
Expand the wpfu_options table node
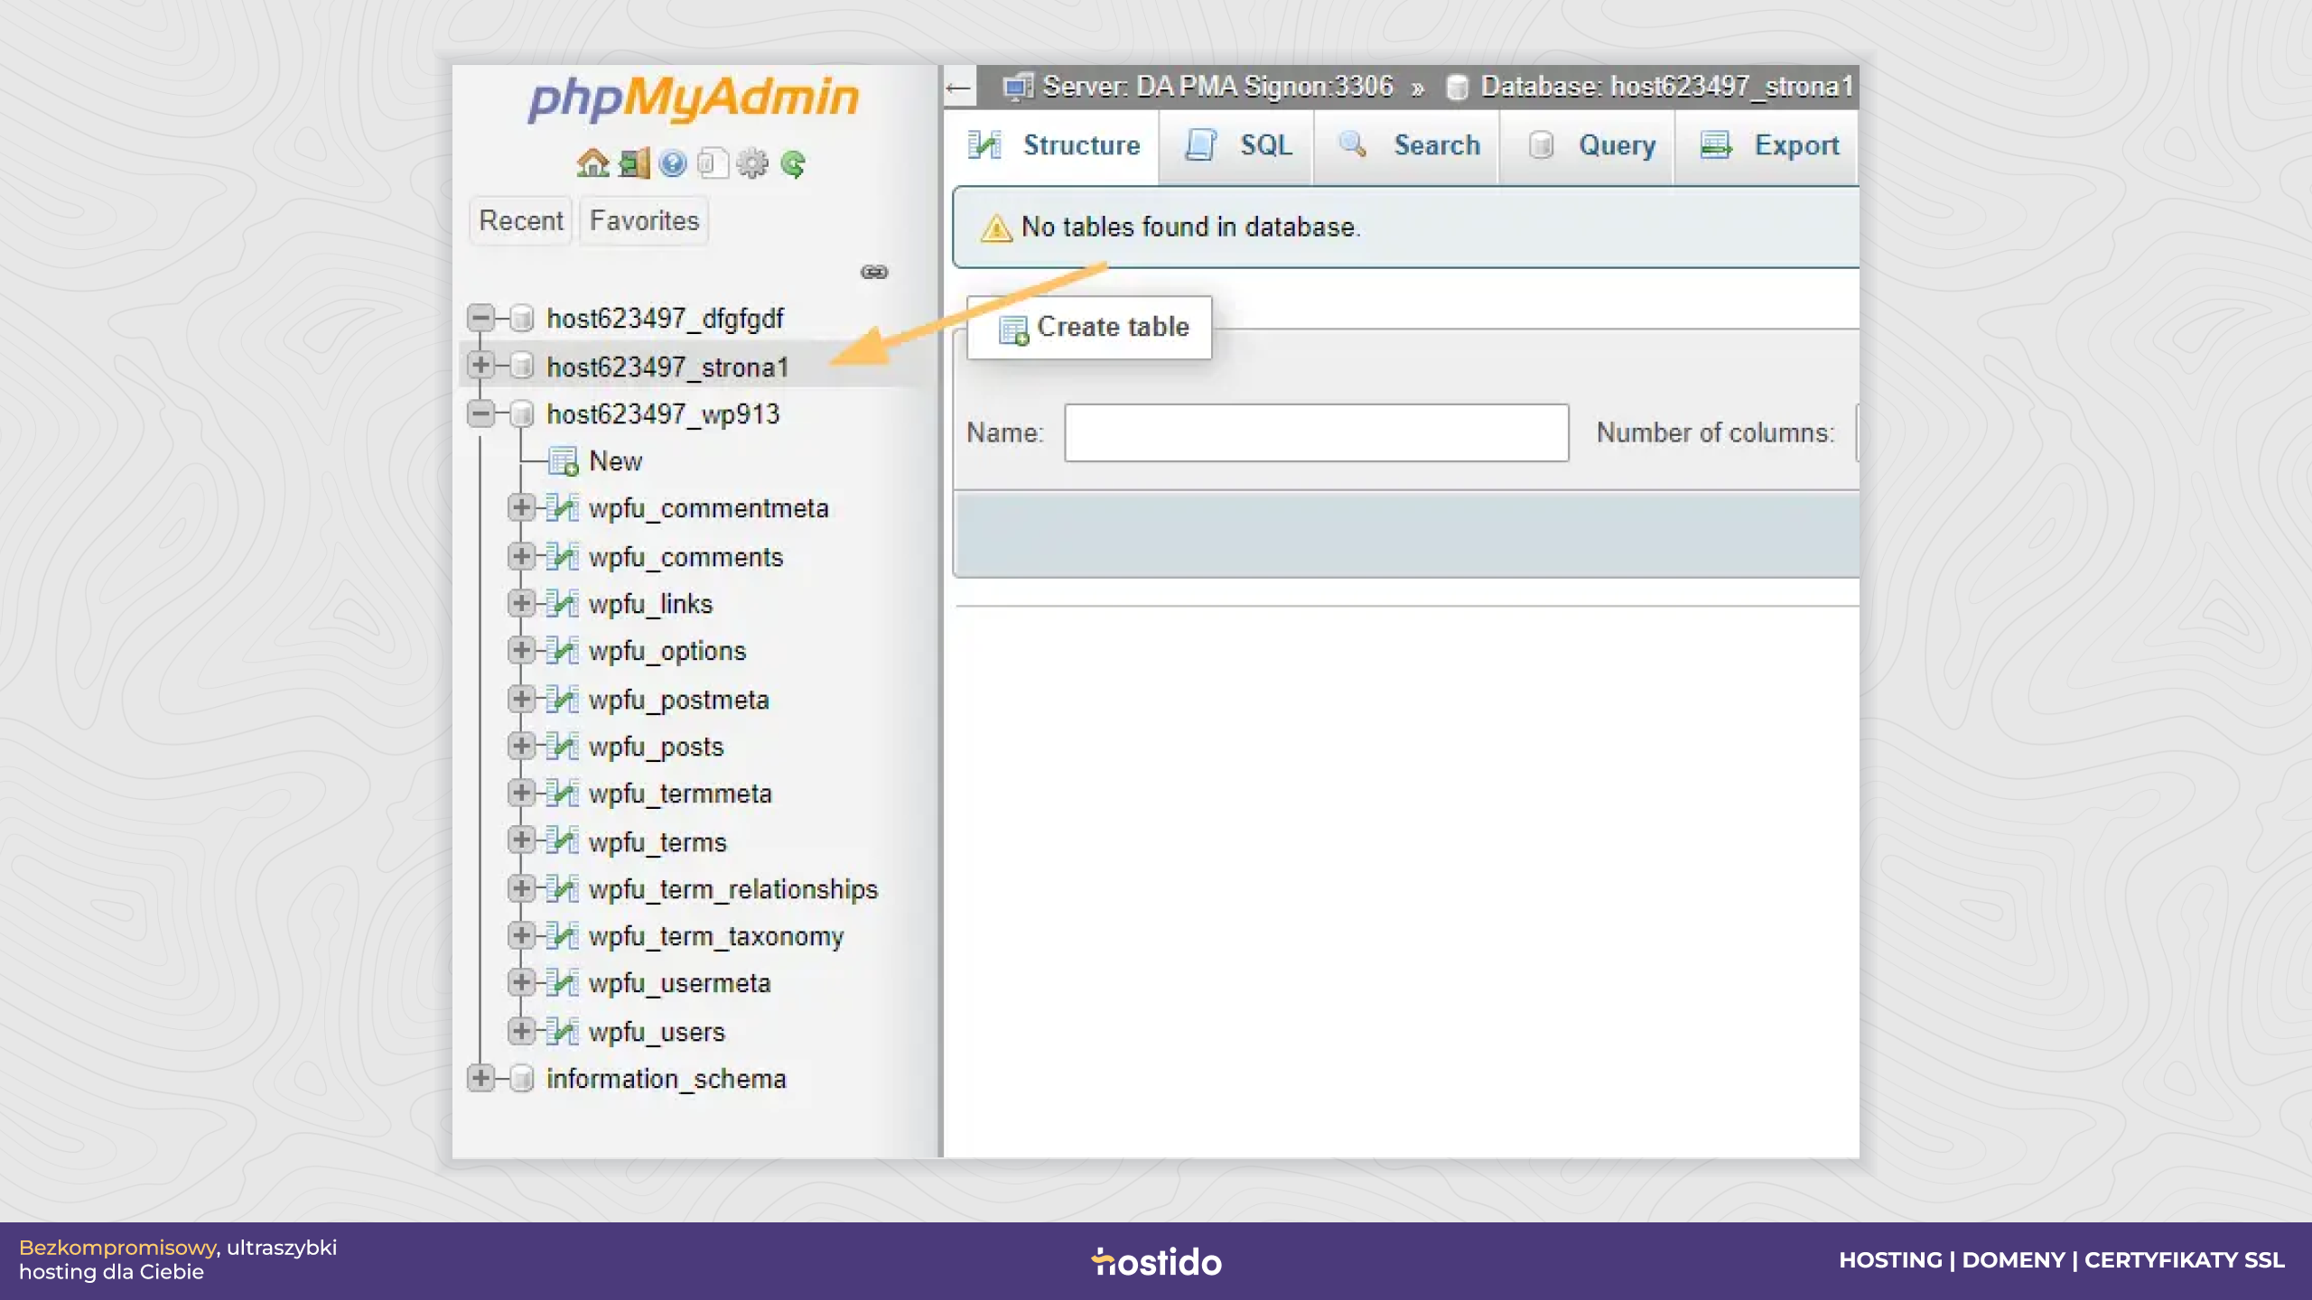coord(520,650)
